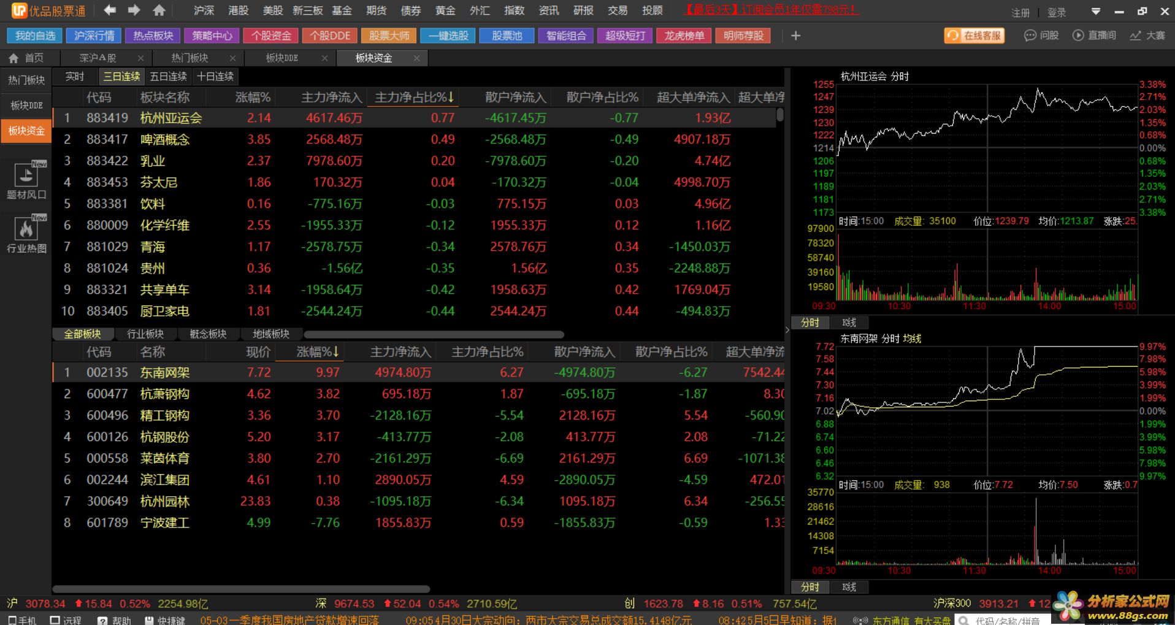Open 一键选股 button
This screenshot has width=1175, height=625.
448,36
